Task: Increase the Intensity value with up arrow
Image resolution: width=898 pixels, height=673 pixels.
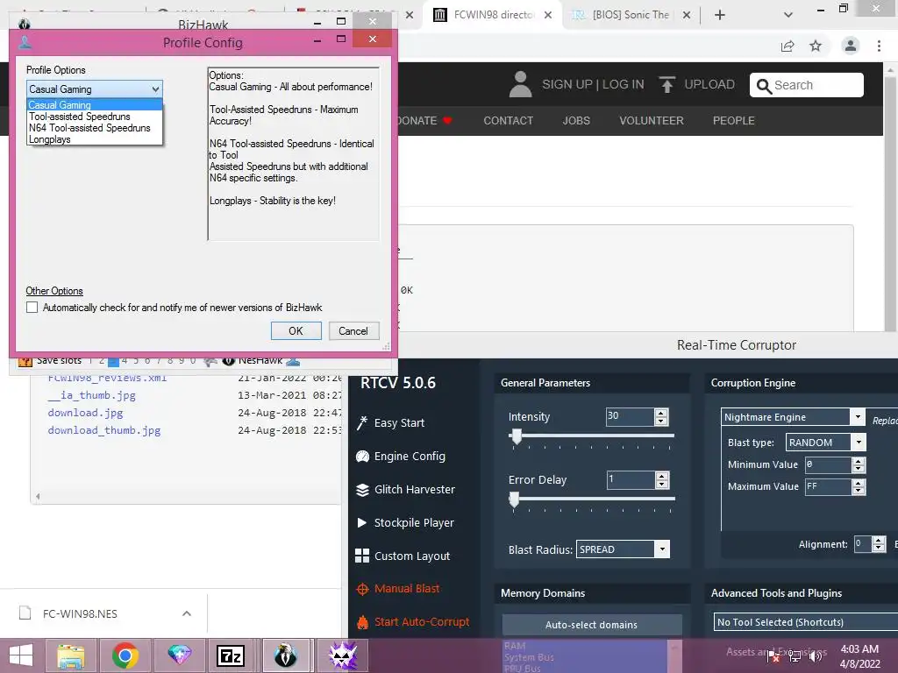Action: click(x=661, y=413)
